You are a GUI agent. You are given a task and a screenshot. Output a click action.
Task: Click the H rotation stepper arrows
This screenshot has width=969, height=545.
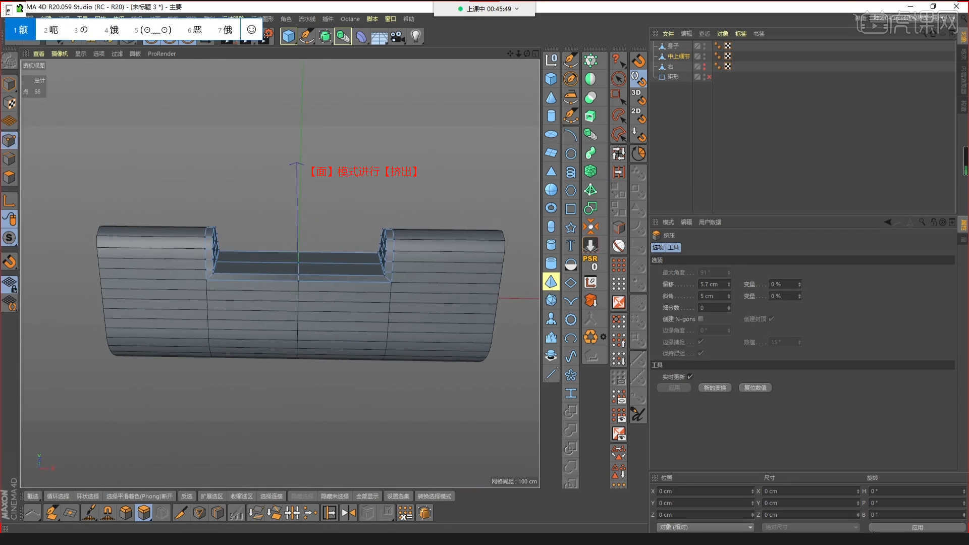pyautogui.click(x=963, y=491)
